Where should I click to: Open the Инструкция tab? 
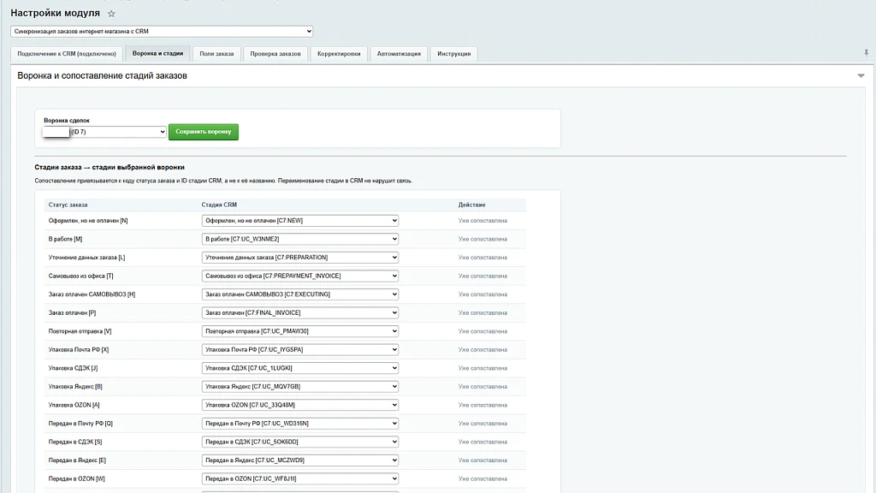click(453, 54)
